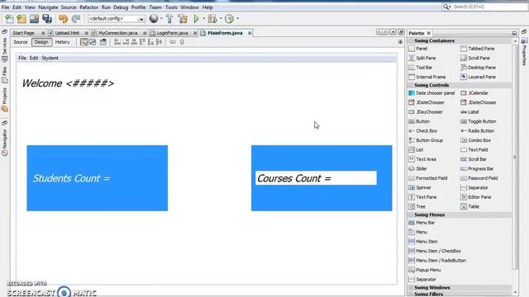Select the Courses Count label in the form
The image size is (529, 297).
click(316, 178)
